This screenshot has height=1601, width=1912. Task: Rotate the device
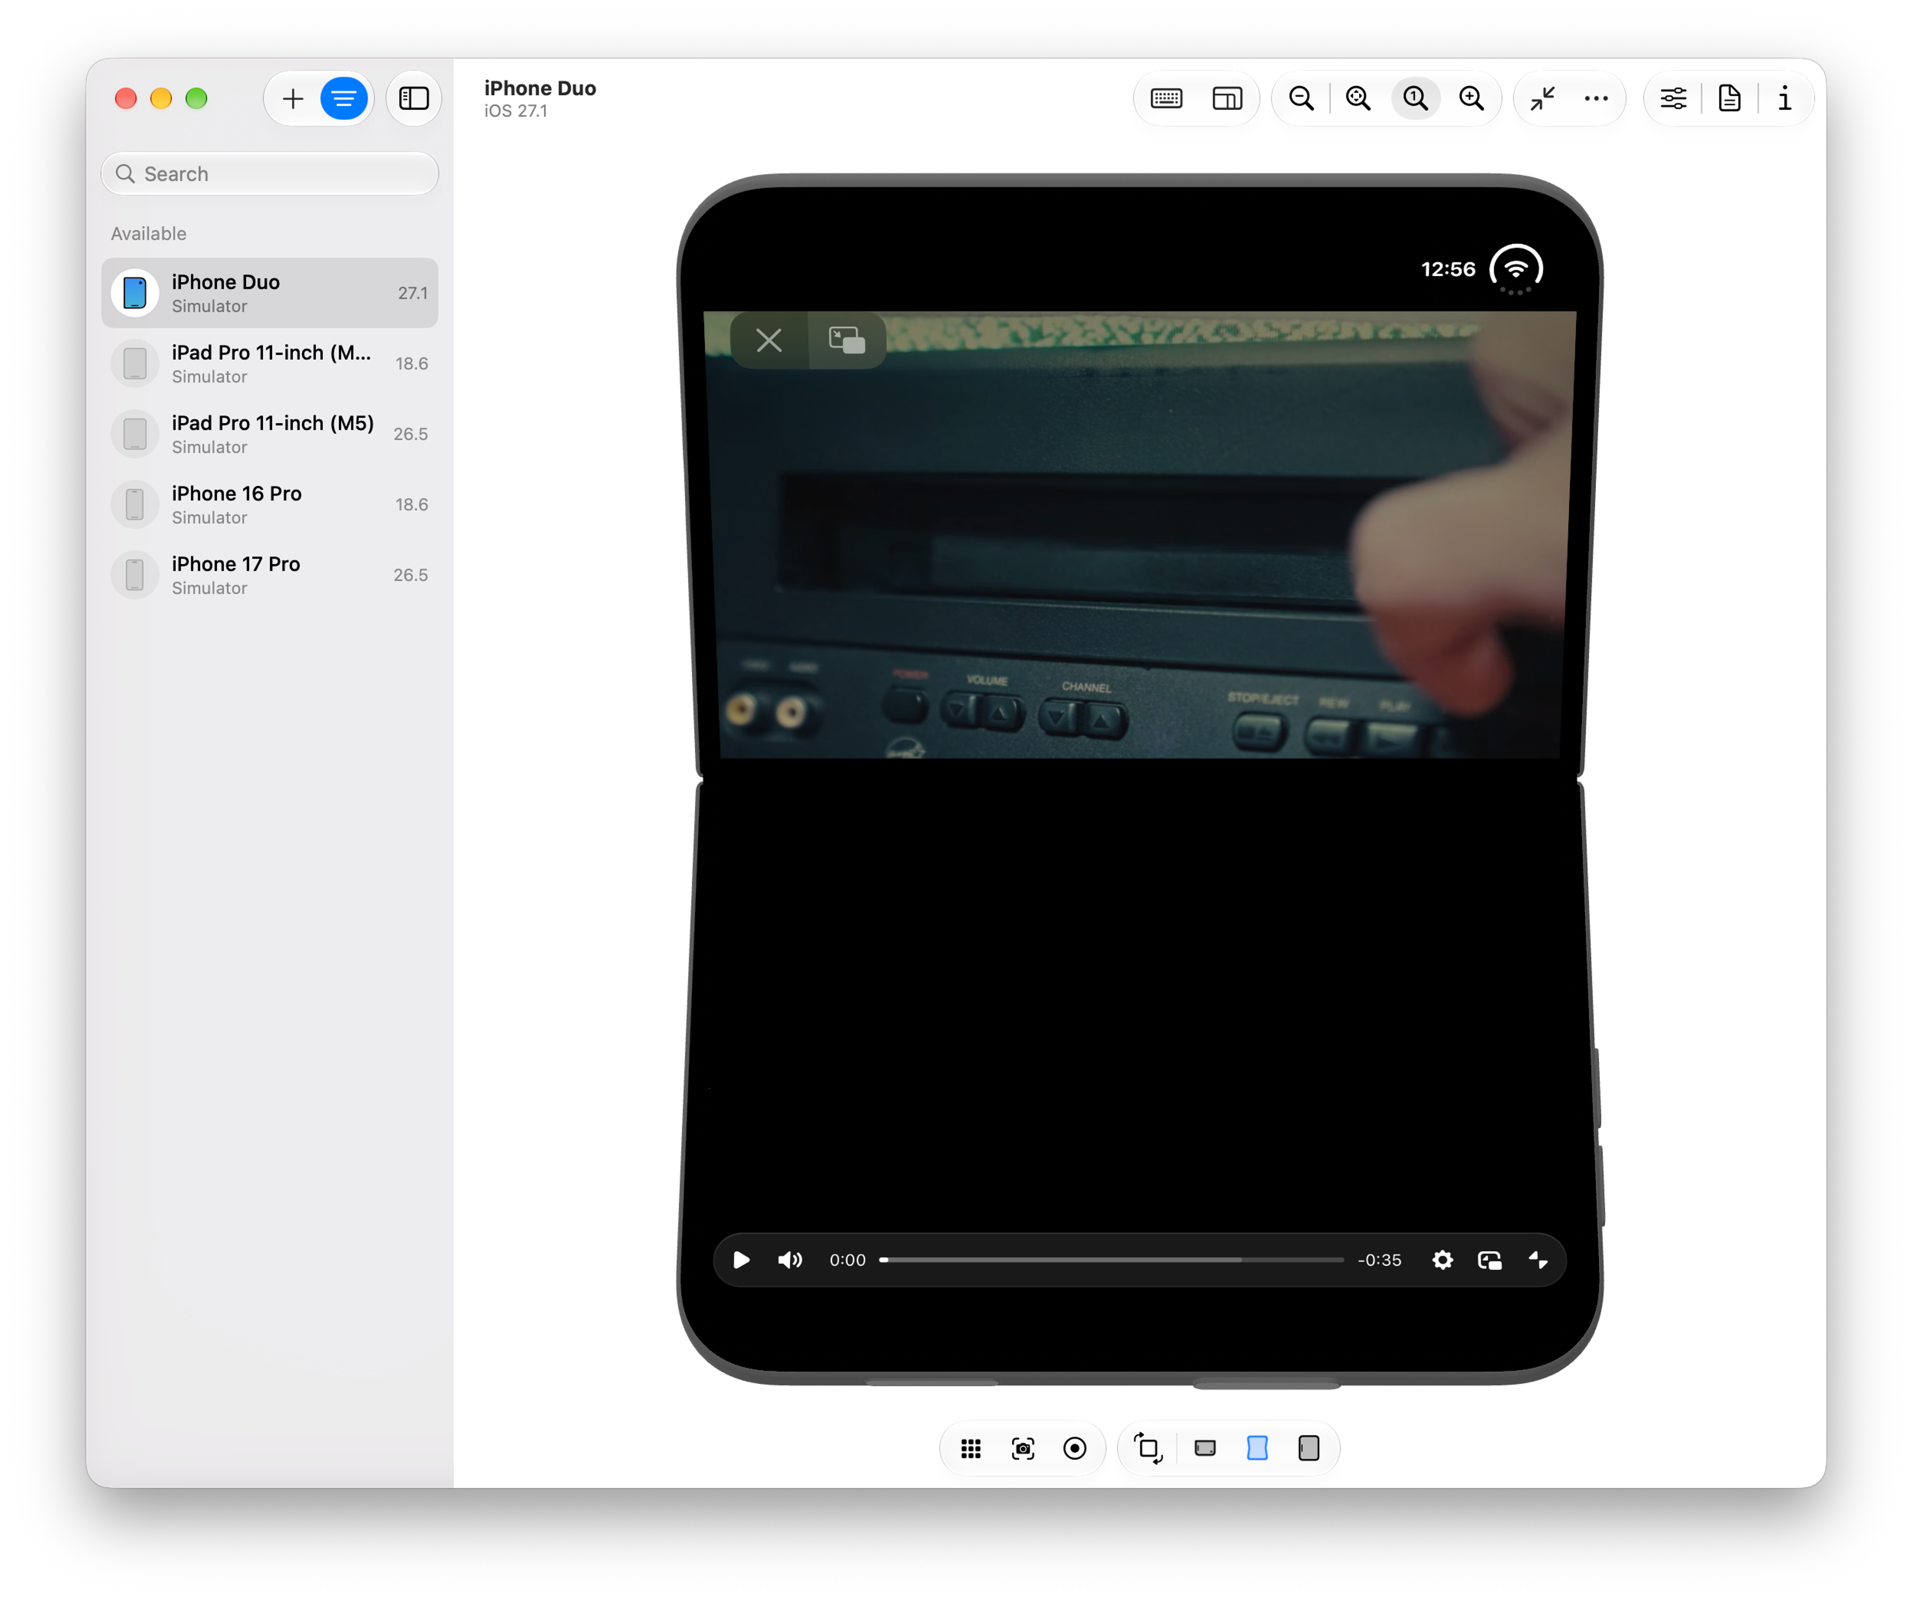point(1148,1449)
